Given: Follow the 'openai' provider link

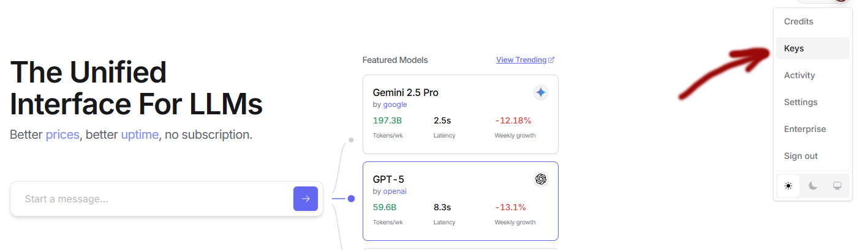Looking at the screenshot, I should 395,191.
